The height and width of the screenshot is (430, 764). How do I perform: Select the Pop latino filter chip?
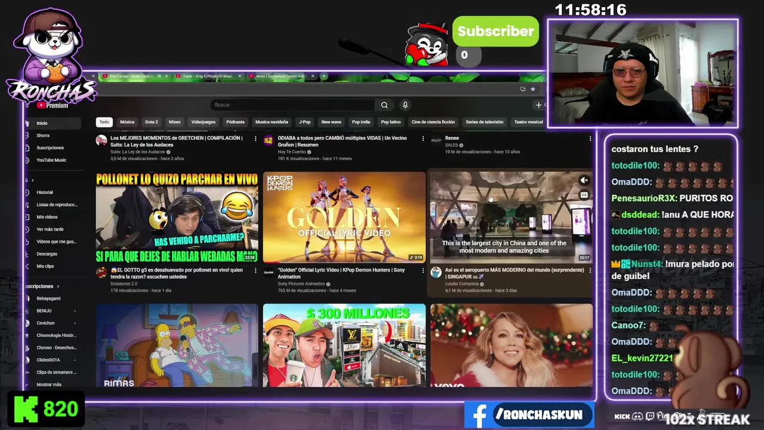[391, 122]
